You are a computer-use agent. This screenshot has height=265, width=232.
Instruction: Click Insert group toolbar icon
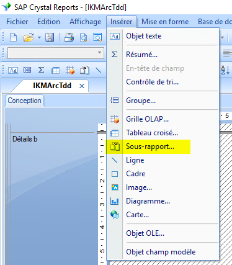coord(27,70)
